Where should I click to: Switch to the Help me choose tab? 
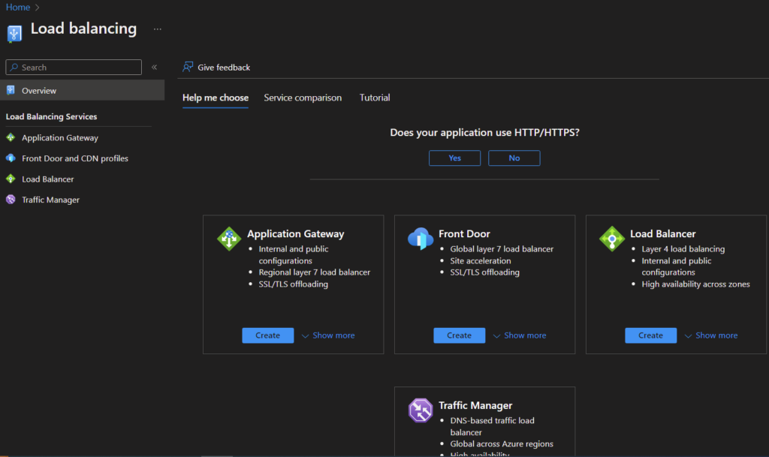(216, 98)
